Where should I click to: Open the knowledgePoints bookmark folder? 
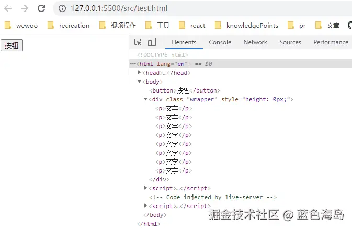point(246,26)
